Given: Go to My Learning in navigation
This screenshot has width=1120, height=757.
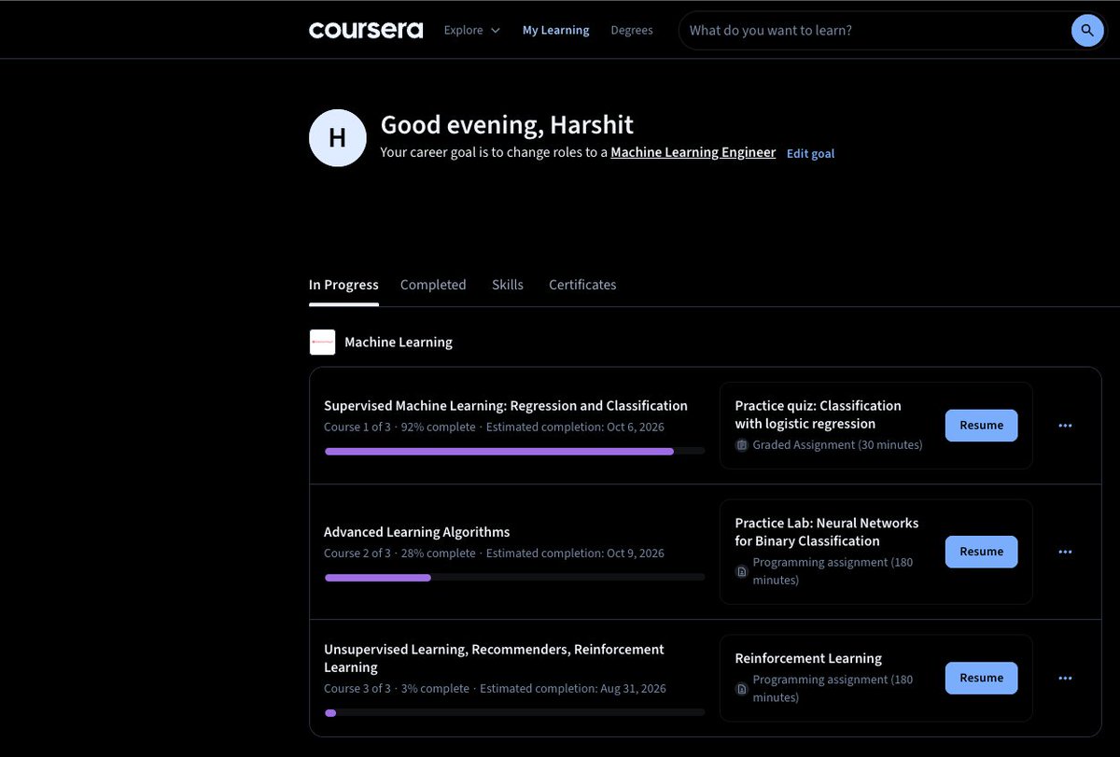Looking at the screenshot, I should point(555,30).
